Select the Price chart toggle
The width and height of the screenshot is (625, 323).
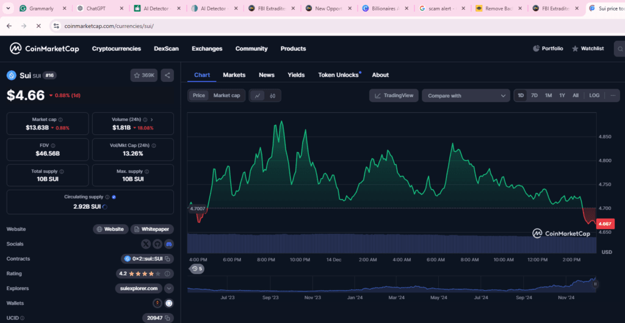point(199,96)
